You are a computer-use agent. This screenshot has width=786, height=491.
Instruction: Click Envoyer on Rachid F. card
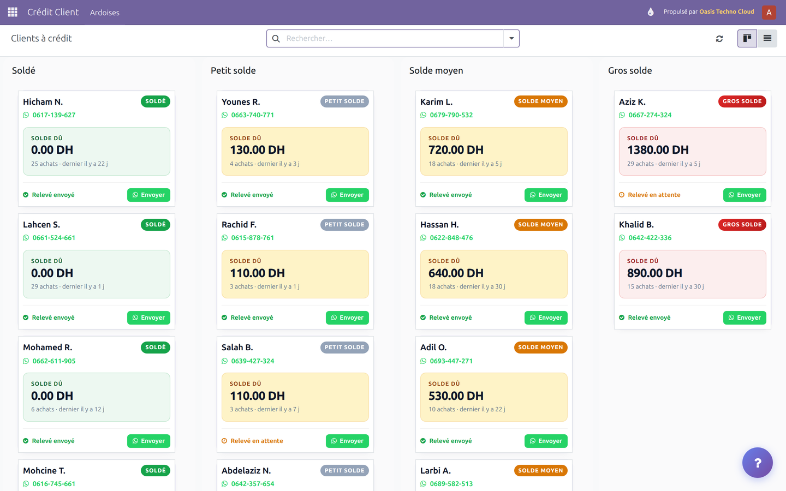click(x=347, y=318)
